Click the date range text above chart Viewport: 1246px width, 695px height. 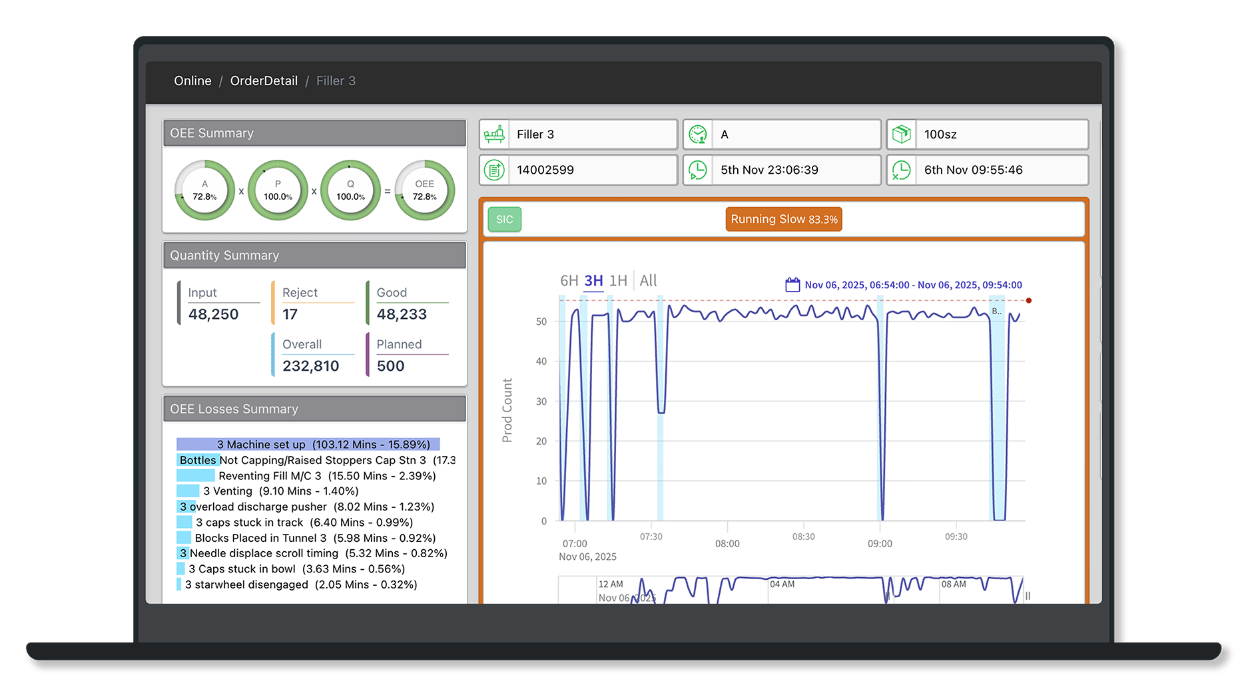(x=913, y=285)
